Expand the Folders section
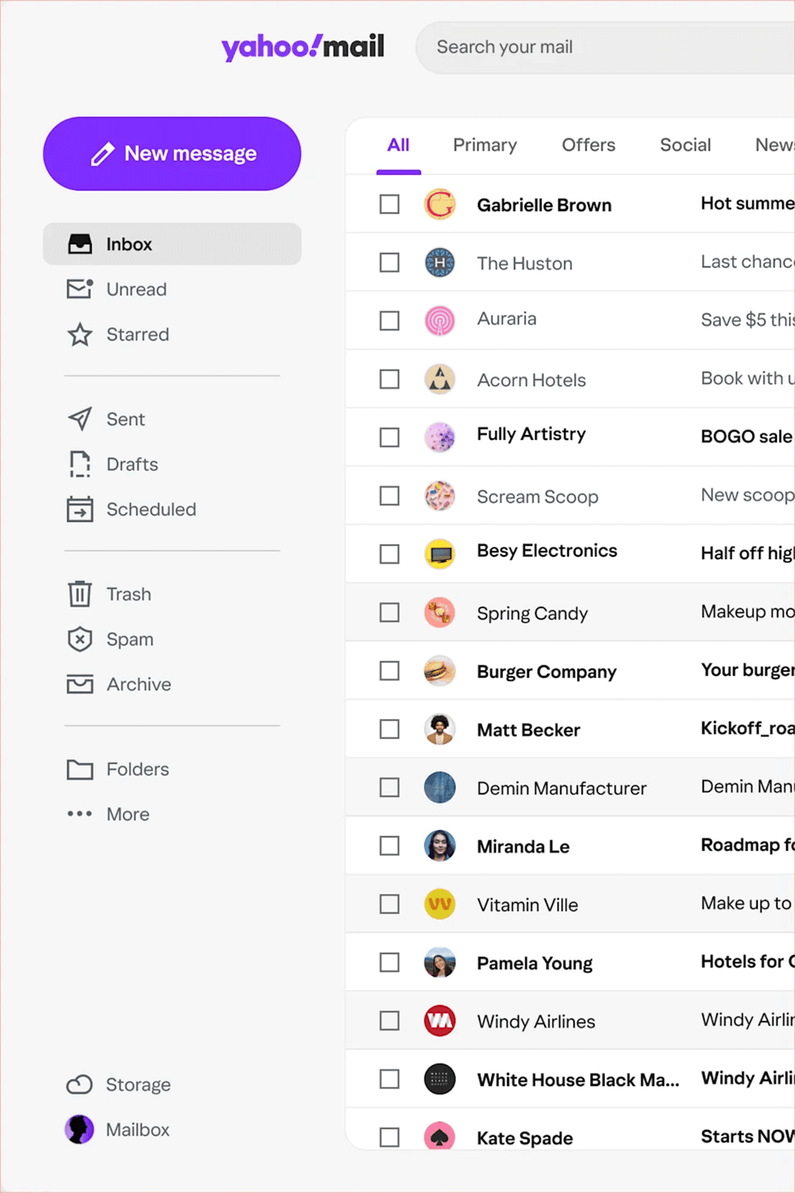The image size is (795, 1193). point(118,769)
